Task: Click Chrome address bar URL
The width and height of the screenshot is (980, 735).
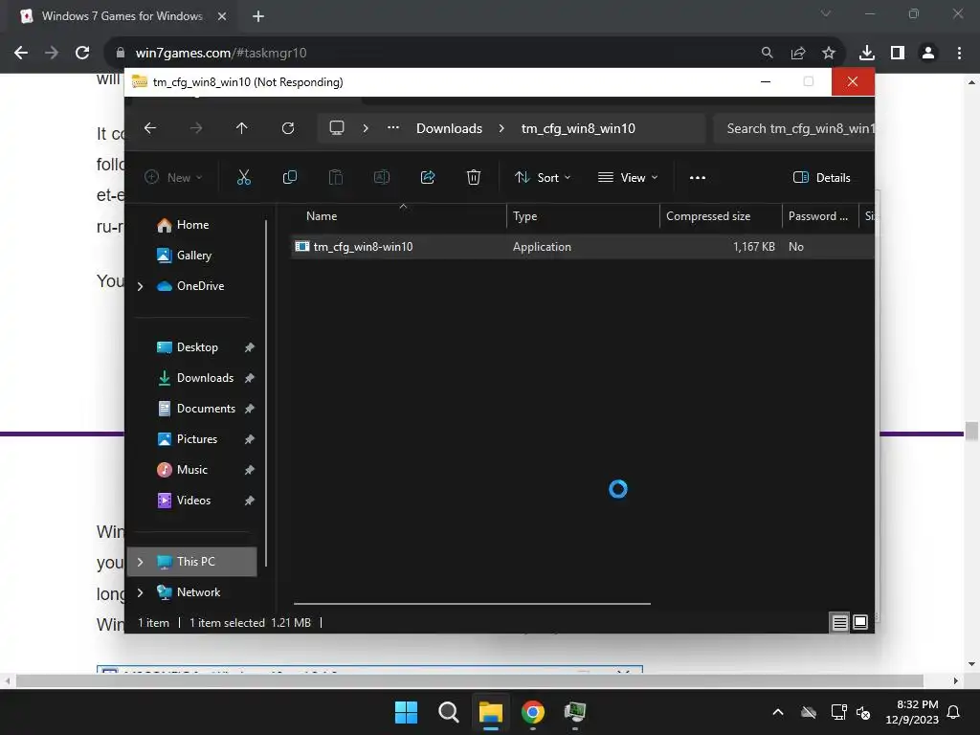Action: tap(221, 53)
